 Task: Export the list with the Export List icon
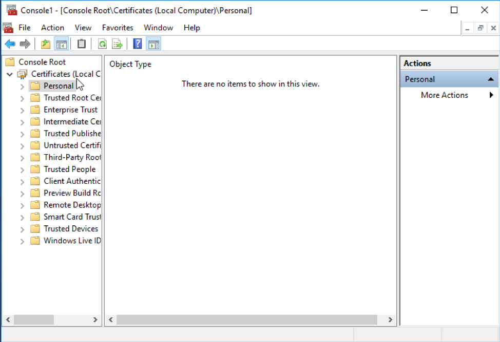coord(117,44)
